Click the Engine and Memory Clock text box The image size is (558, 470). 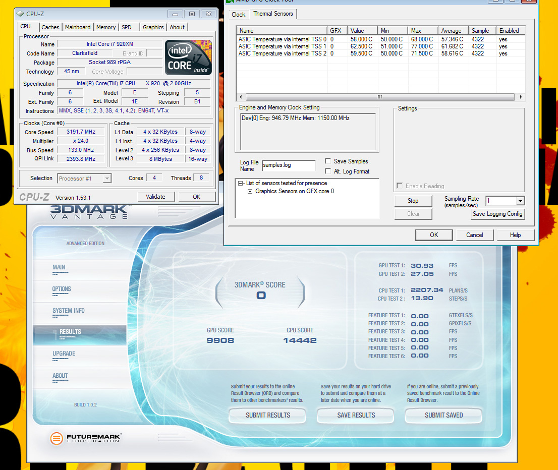[x=308, y=132]
